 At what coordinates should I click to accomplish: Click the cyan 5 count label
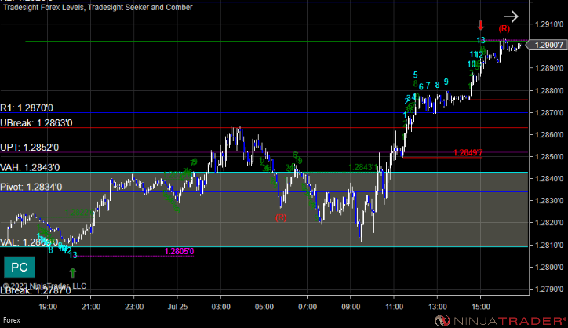point(416,75)
